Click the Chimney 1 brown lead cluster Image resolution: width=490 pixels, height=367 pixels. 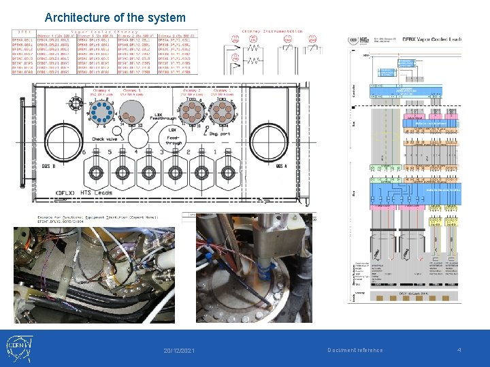tap(222, 111)
